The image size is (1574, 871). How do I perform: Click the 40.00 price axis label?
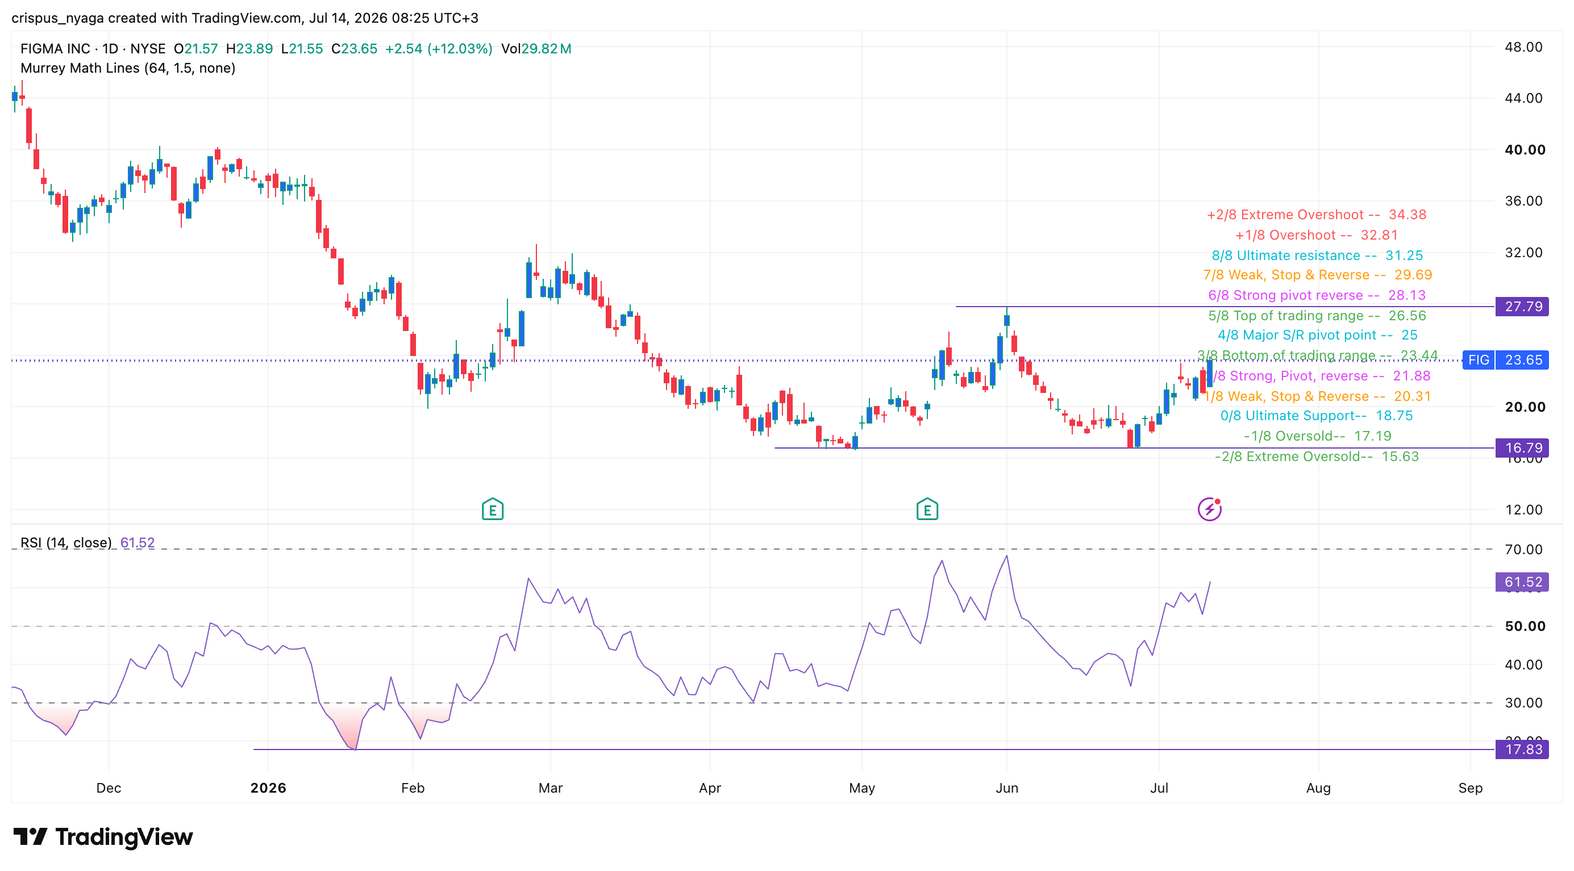tap(1525, 150)
